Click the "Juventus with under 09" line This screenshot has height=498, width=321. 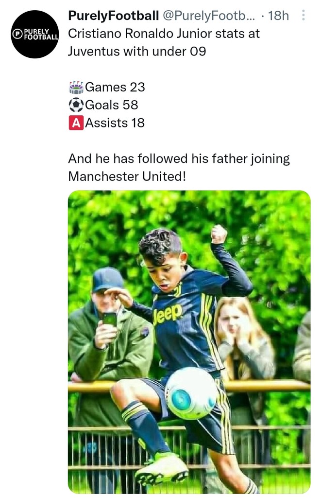(137, 51)
